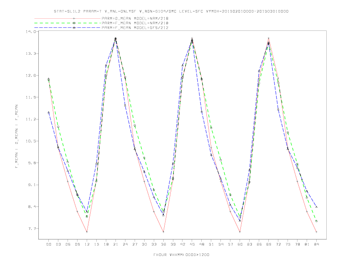Click y-axis tick label 9.1
Image resolution: width=345 pixels, height=266 pixels.
(x=32, y=185)
